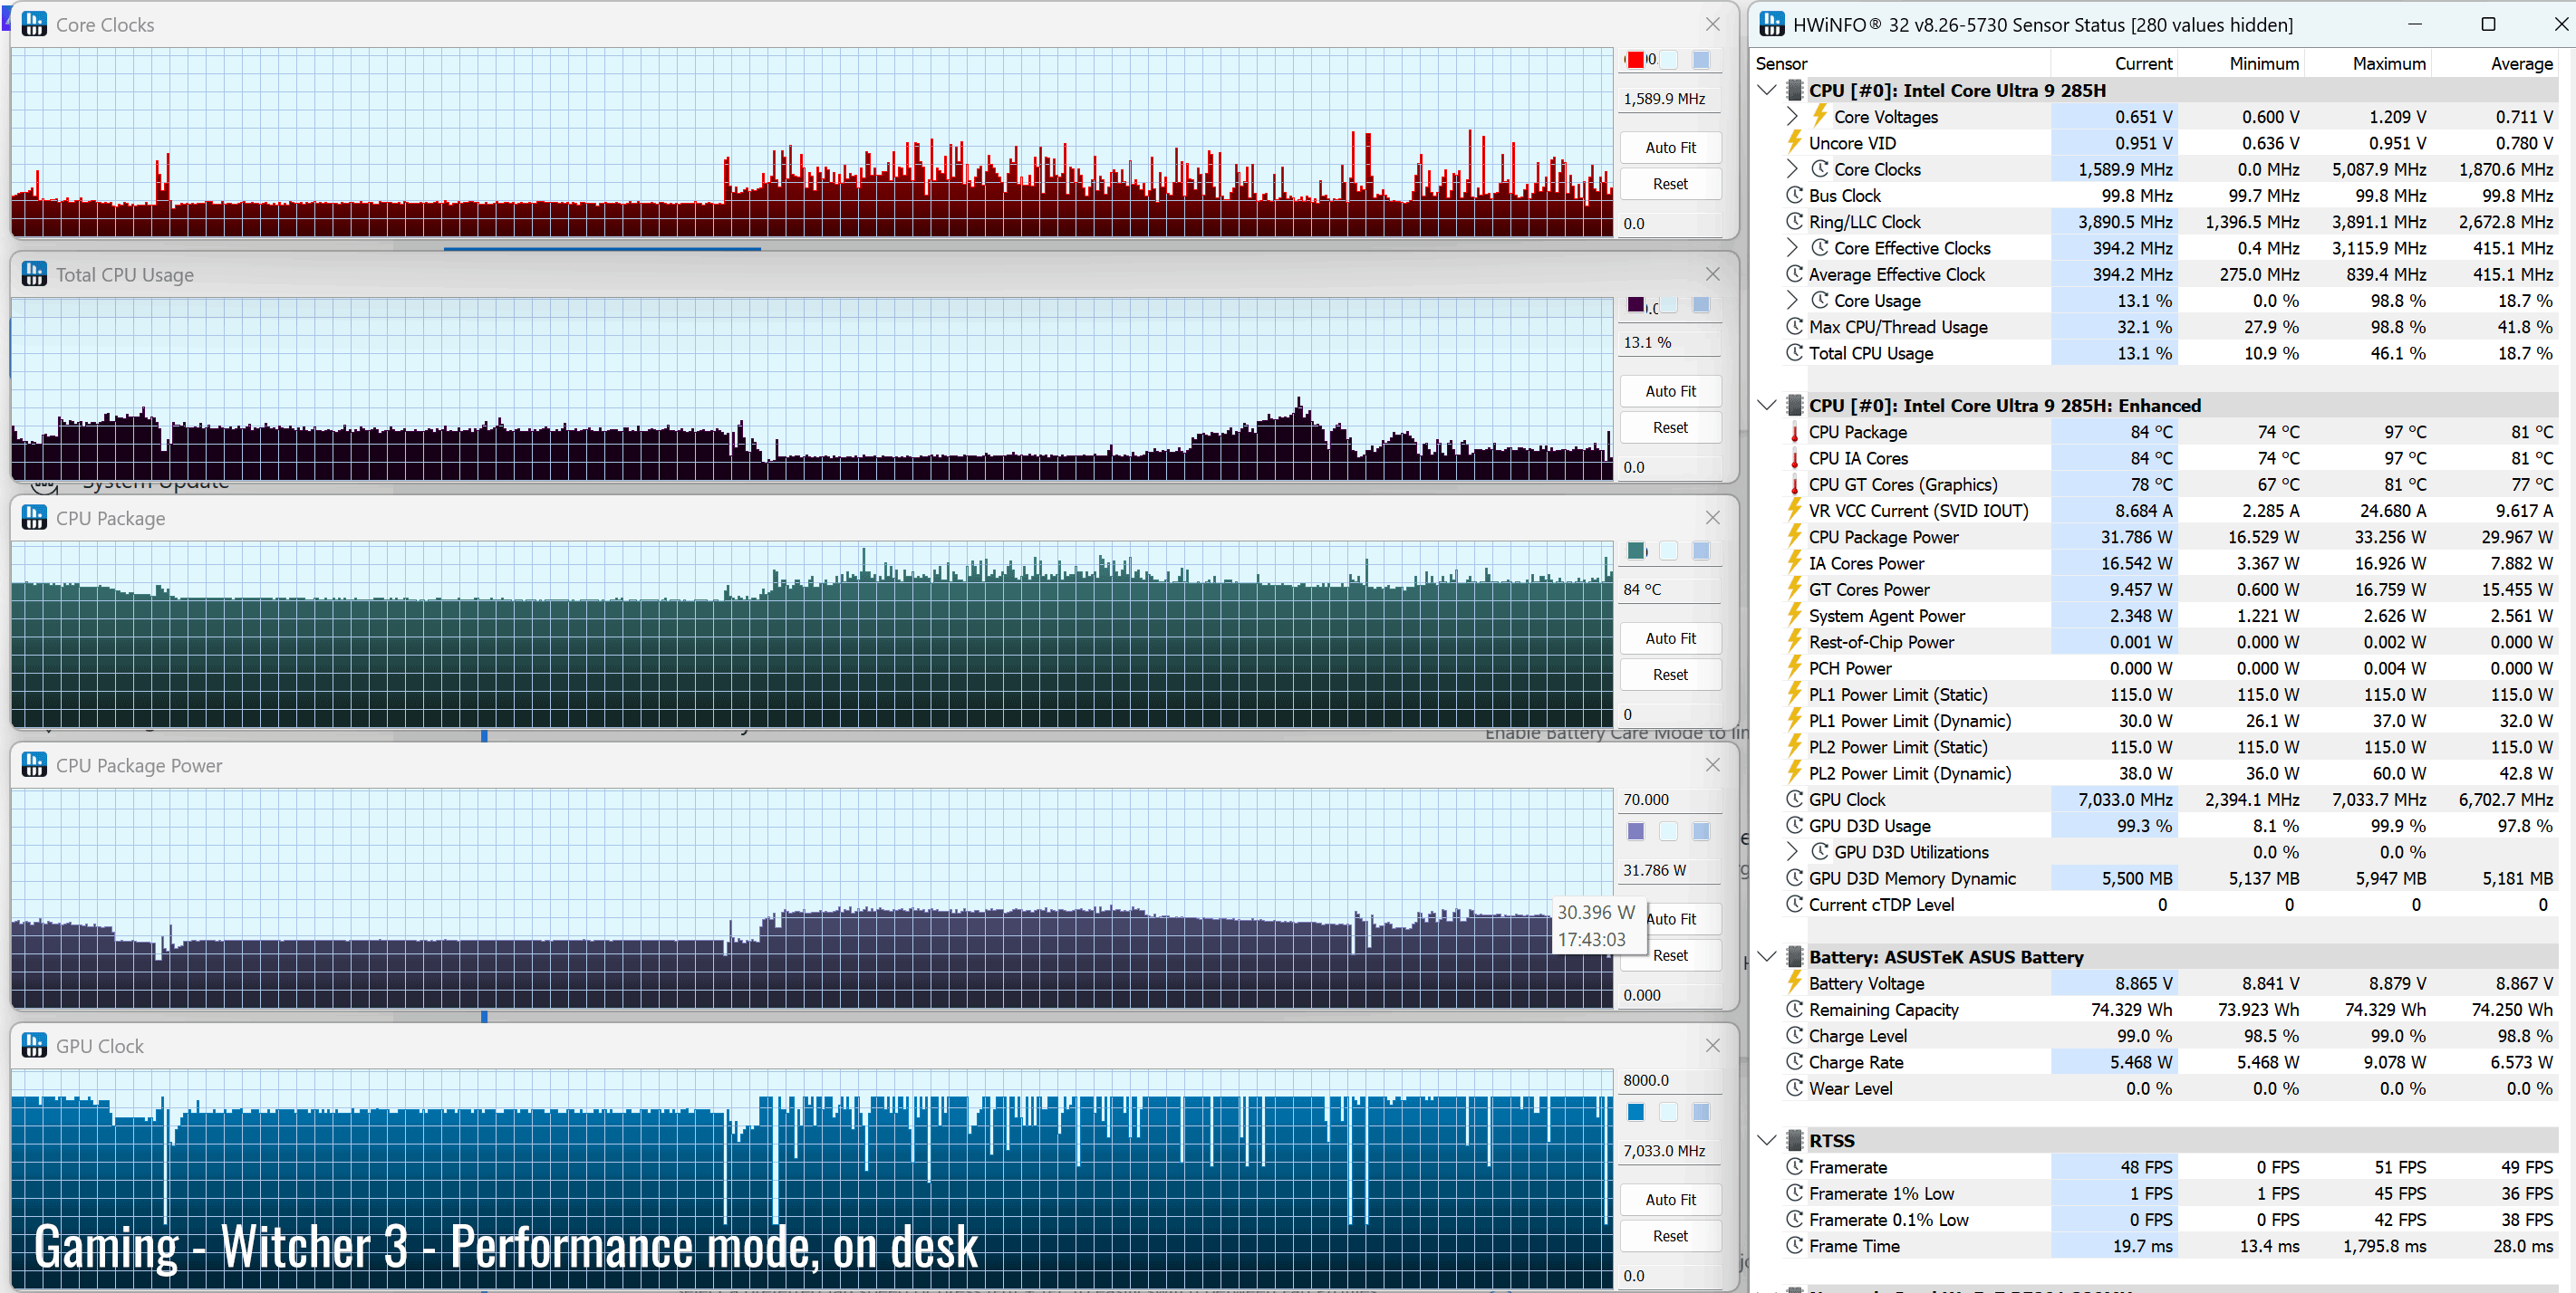Click the lightning icon beside Battery Voltage

click(x=1795, y=983)
